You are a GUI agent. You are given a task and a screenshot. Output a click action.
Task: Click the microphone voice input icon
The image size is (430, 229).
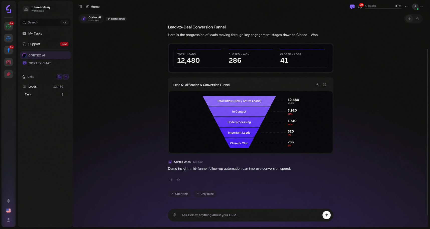pyautogui.click(x=175, y=215)
